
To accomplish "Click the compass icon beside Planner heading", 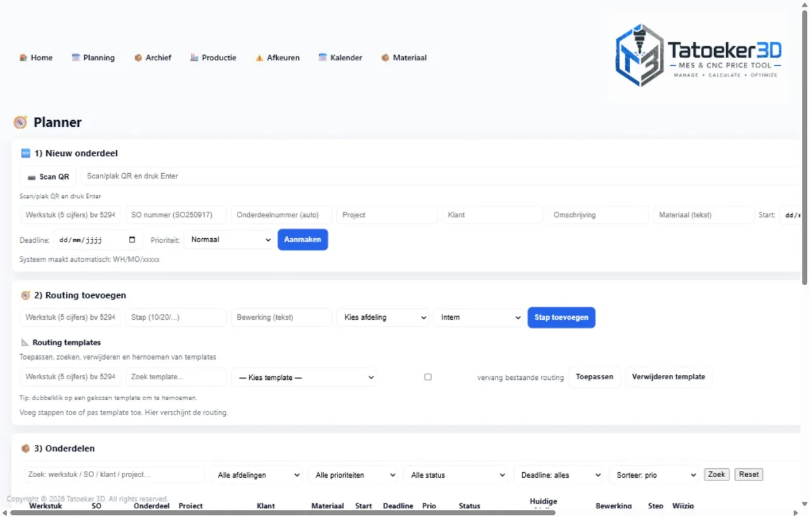I will [20, 123].
